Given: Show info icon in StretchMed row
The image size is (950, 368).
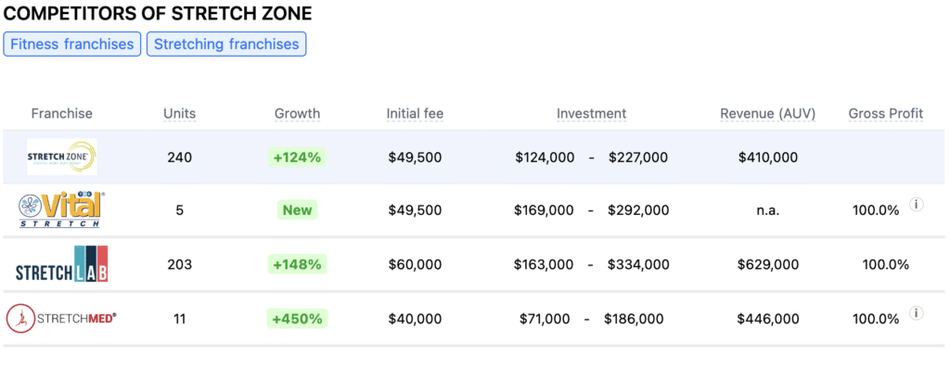Looking at the screenshot, I should 917,313.
